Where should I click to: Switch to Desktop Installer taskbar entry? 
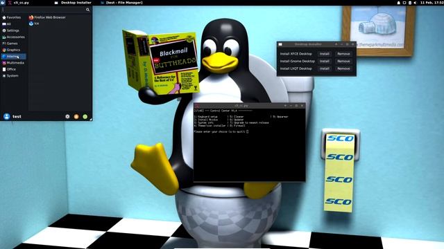(73, 3)
